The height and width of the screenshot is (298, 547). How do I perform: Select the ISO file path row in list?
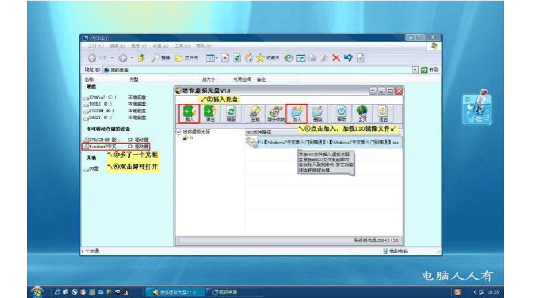(324, 142)
